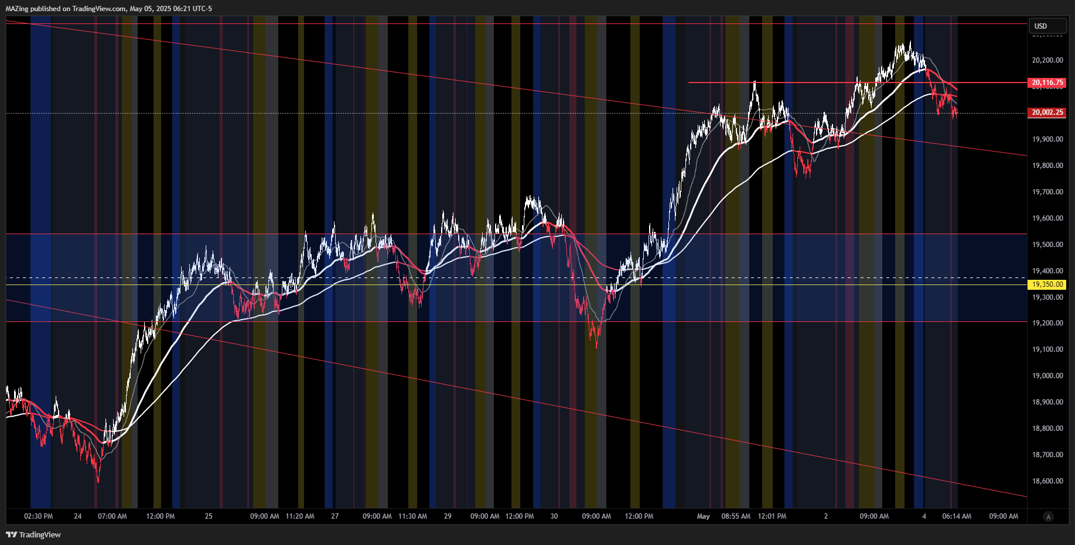
Task: Click the 18,700.00 price axis label
Action: (x=1047, y=455)
